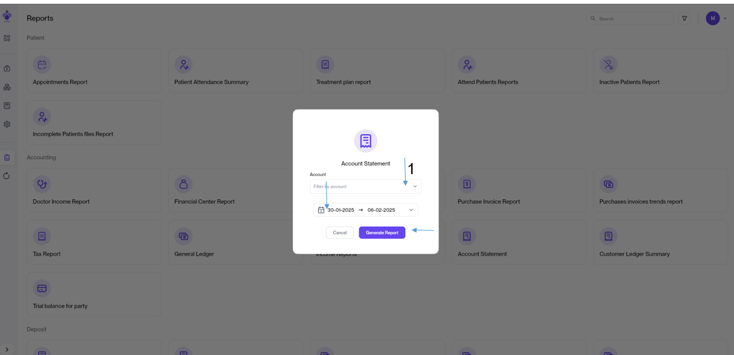Open the Doctor Income Report icon
The height and width of the screenshot is (355, 734).
click(42, 184)
